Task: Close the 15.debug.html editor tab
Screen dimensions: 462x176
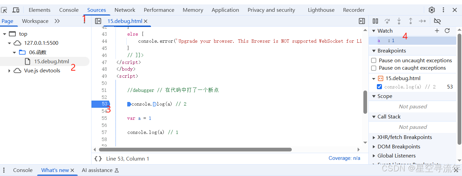Action: (146, 21)
